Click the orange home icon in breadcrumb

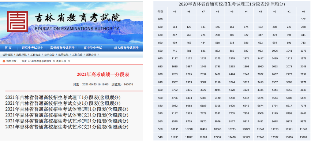[x=4, y=61]
